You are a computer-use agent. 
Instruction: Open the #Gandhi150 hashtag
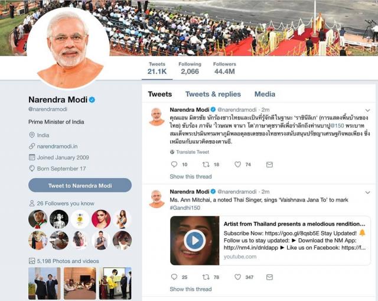click(x=185, y=208)
